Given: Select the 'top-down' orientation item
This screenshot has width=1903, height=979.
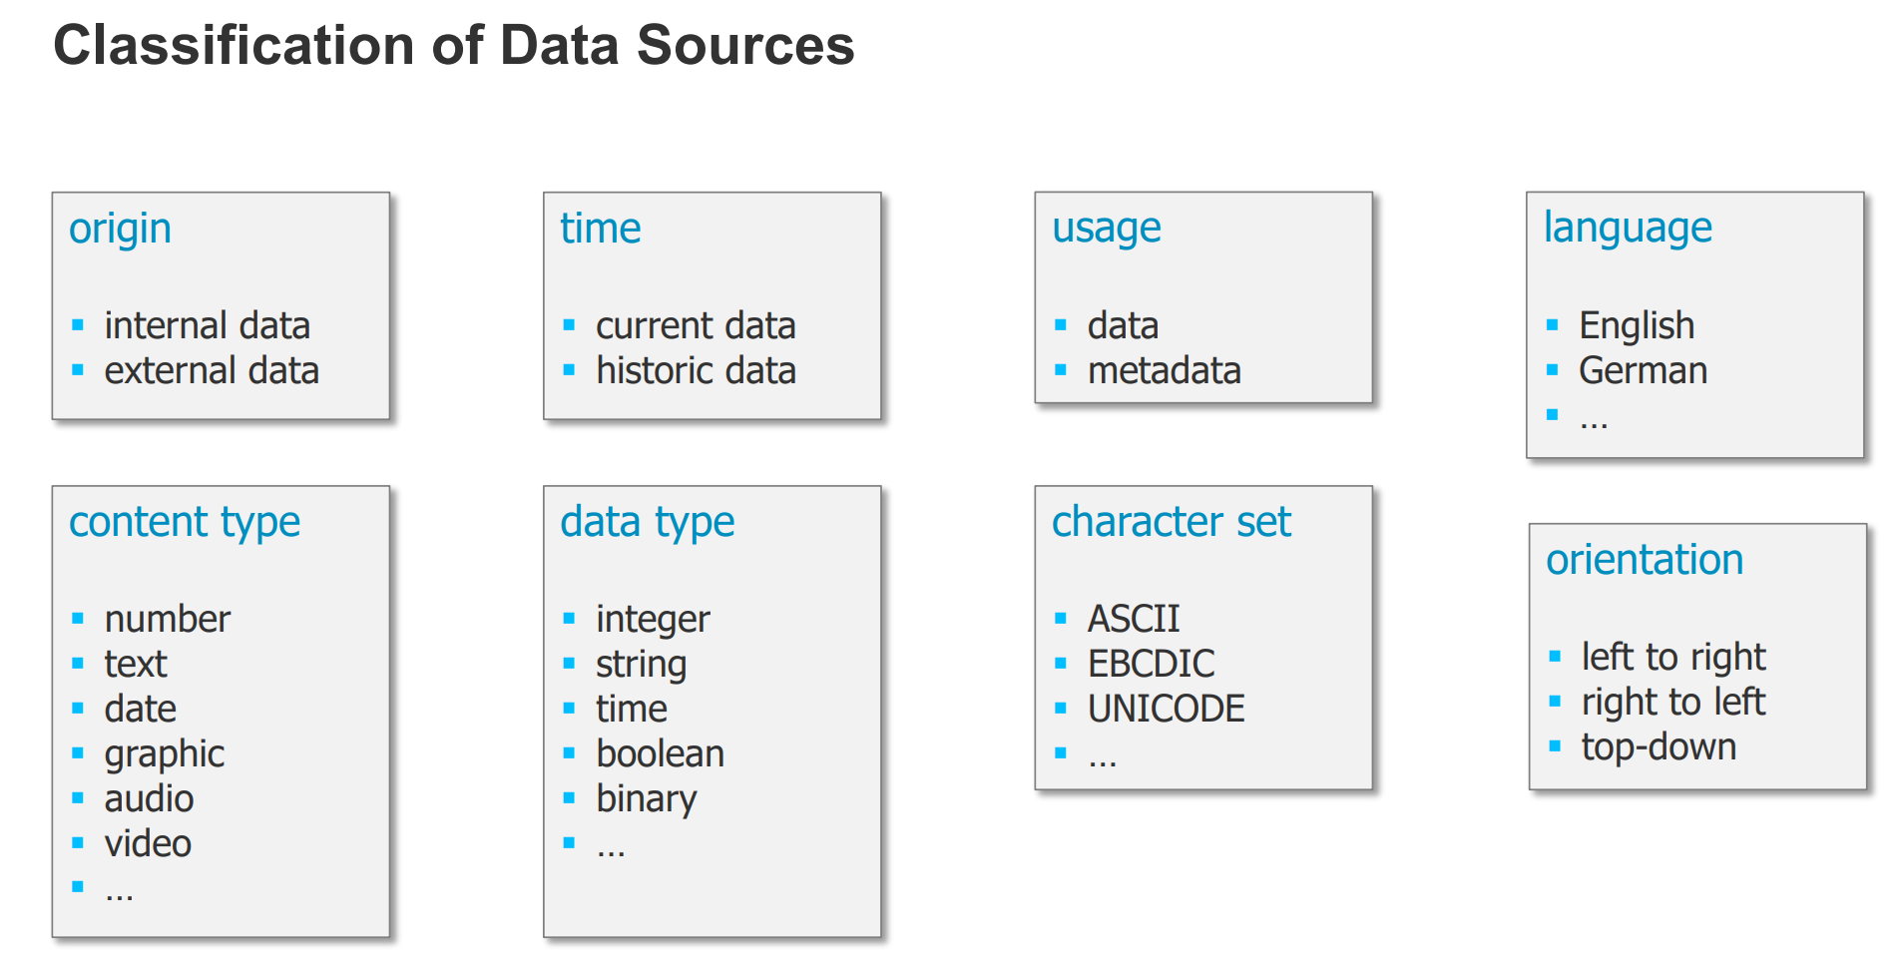Looking at the screenshot, I should [1659, 746].
